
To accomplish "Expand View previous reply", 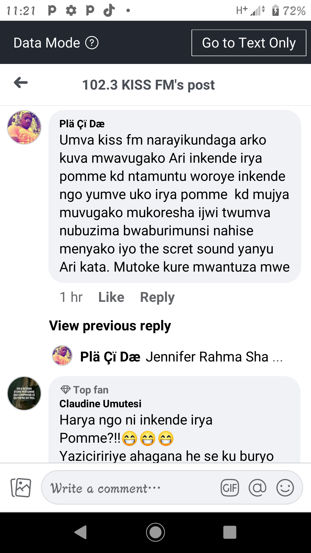I will [110, 326].
